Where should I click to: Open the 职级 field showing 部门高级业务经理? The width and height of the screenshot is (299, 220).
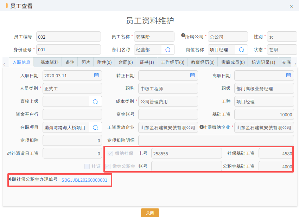tap(264, 89)
